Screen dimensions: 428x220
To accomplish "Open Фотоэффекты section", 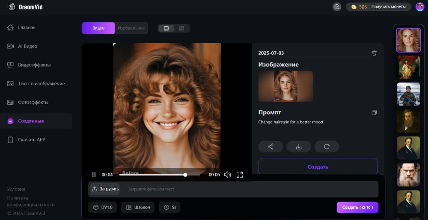I will [27, 102].
